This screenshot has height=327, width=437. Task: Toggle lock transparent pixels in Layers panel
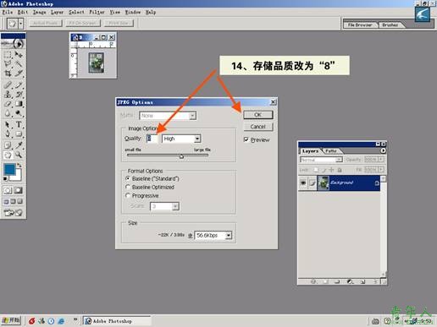click(x=316, y=170)
